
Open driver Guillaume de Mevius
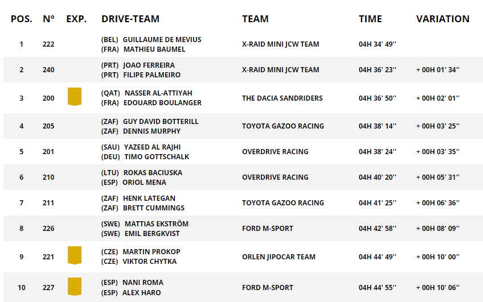(x=162, y=40)
